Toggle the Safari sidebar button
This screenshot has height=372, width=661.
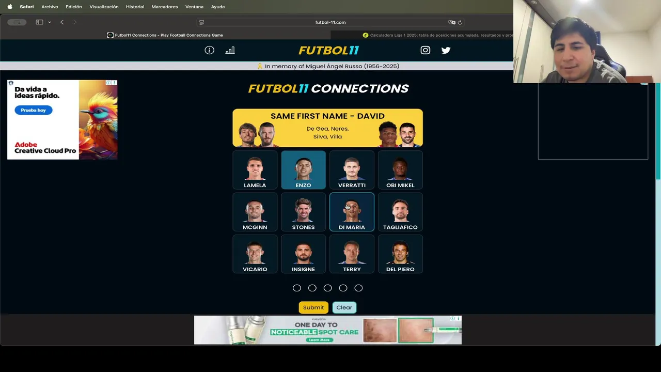39,22
